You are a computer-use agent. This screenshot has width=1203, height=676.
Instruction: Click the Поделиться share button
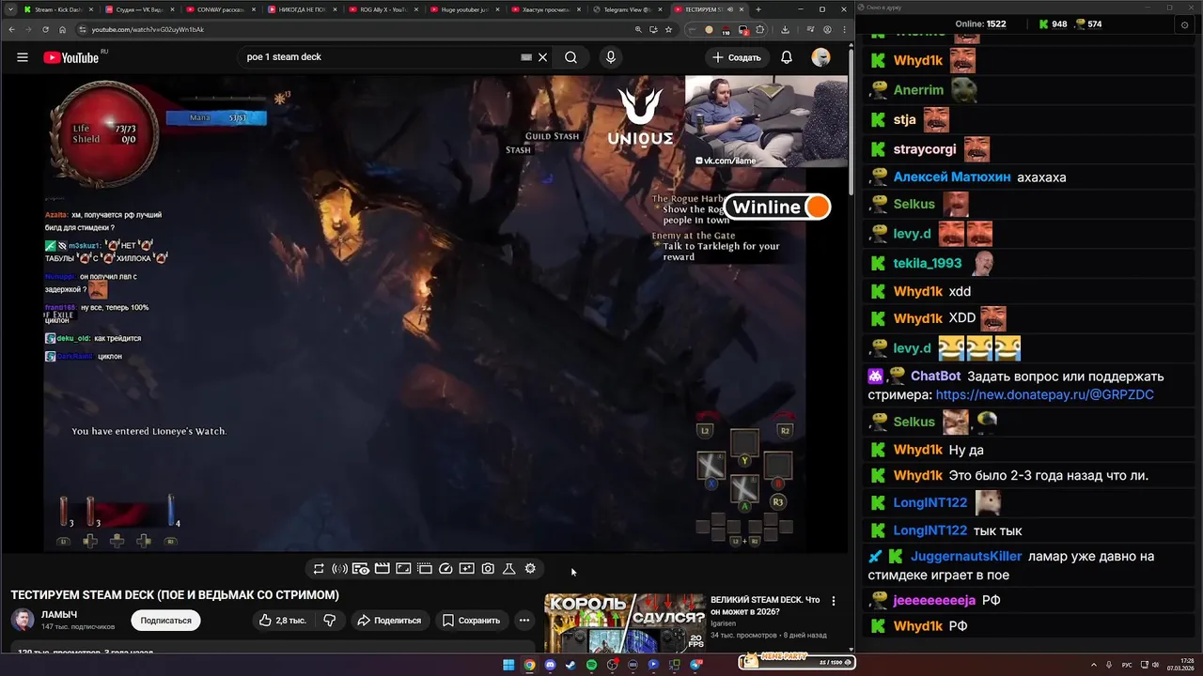(389, 620)
